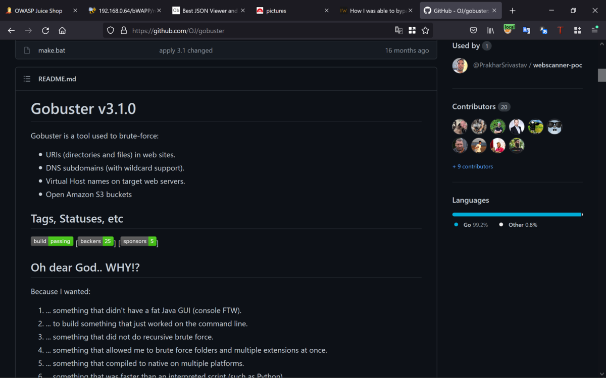Click the Oh dear God.. WHY!? heading

click(85, 268)
